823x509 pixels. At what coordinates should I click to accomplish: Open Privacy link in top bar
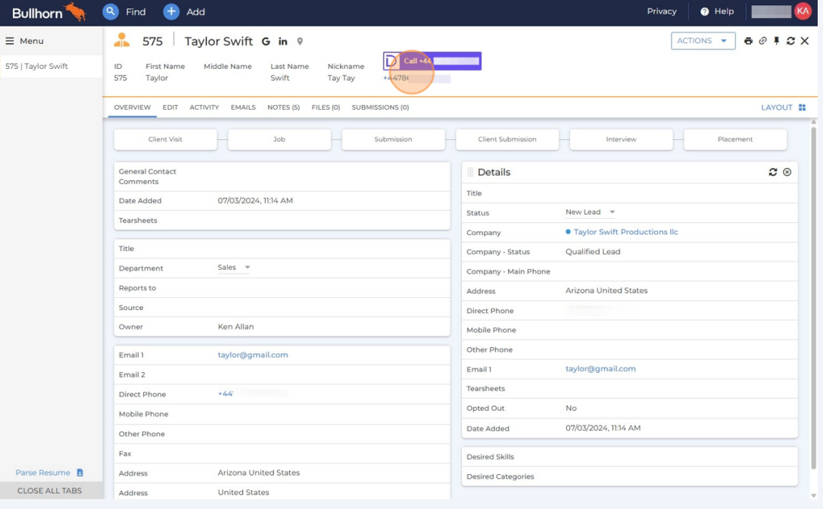(661, 11)
